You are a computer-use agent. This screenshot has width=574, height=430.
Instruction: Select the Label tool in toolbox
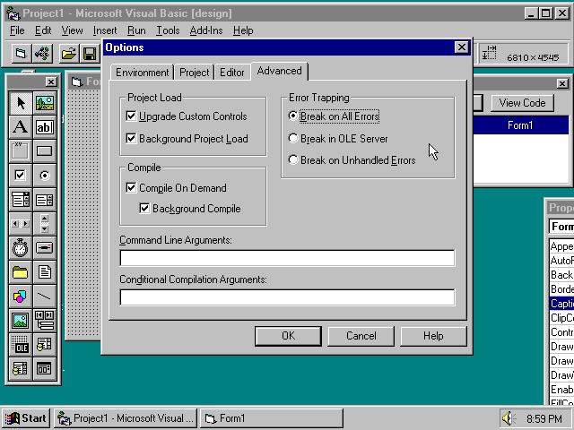(x=20, y=127)
